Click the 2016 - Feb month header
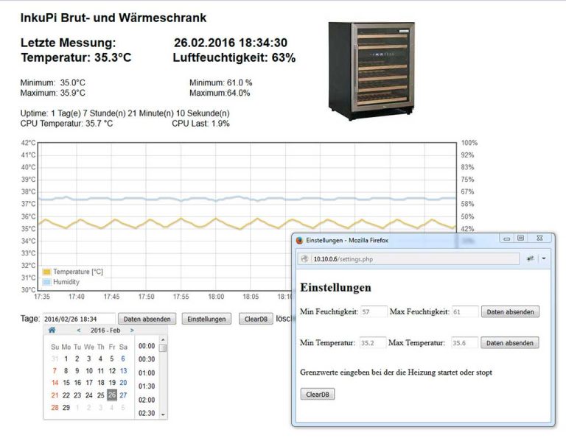The image size is (566, 438). click(105, 331)
